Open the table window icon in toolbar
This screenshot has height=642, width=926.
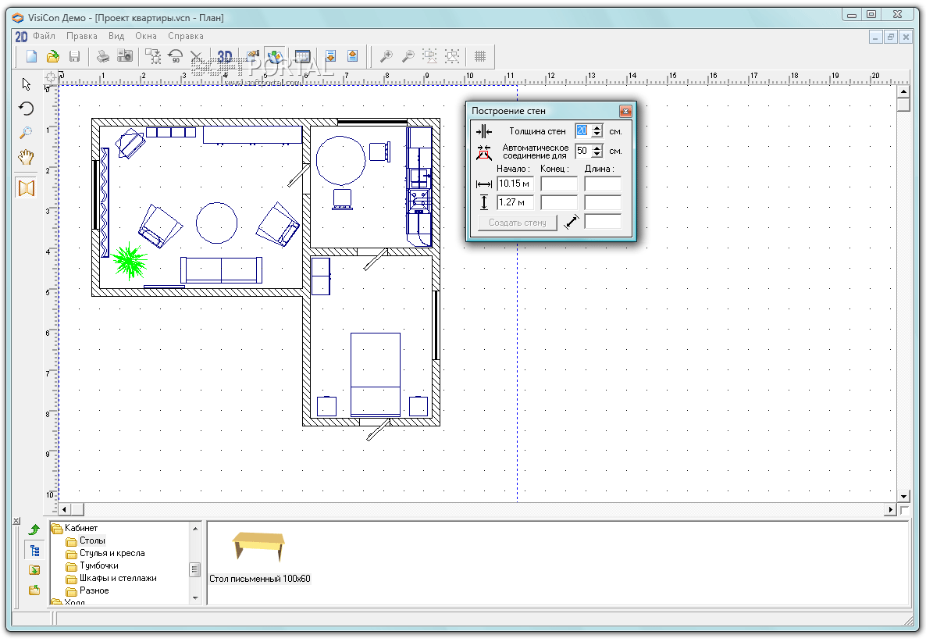[x=302, y=56]
